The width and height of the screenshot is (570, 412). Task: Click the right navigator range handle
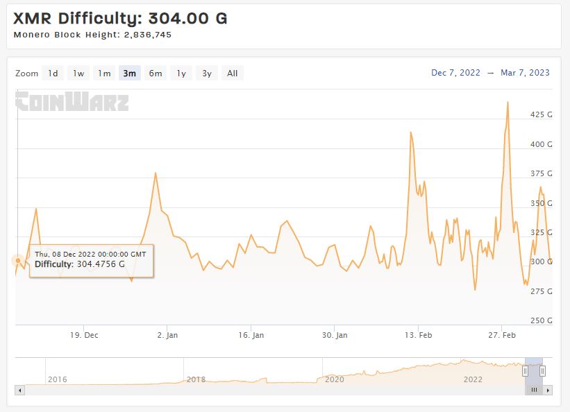pos(542,371)
